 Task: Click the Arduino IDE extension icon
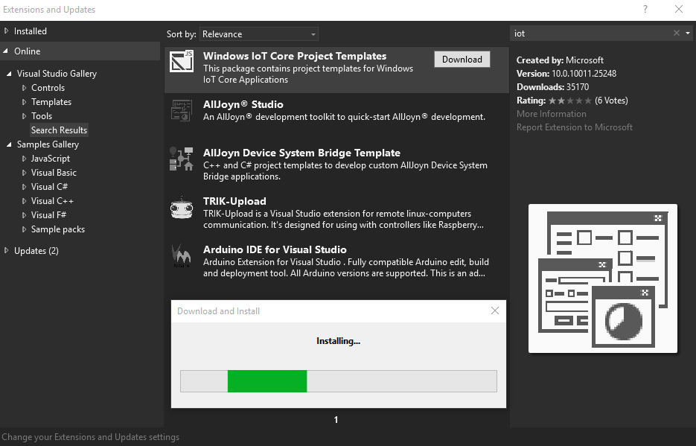tap(182, 256)
